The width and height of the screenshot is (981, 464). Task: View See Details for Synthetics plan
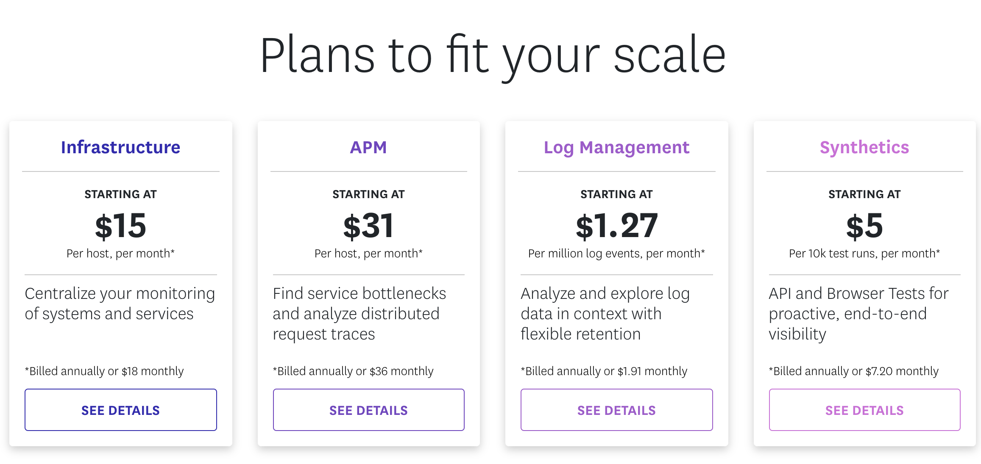865,410
